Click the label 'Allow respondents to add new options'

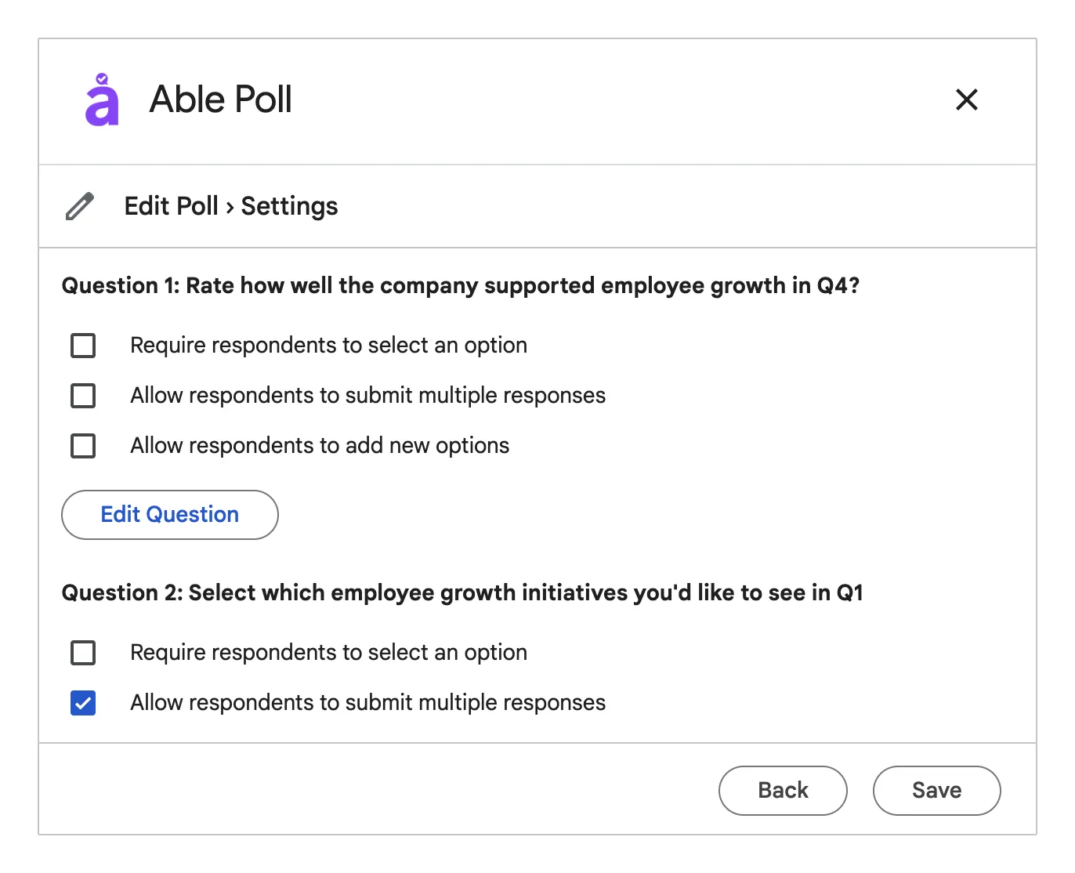click(319, 445)
